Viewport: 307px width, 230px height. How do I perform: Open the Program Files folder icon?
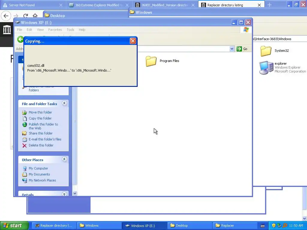point(151,61)
